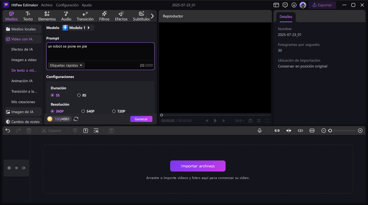Click the snapshot camera icon in player
Viewport: 368px width, 205px height.
[251, 121]
